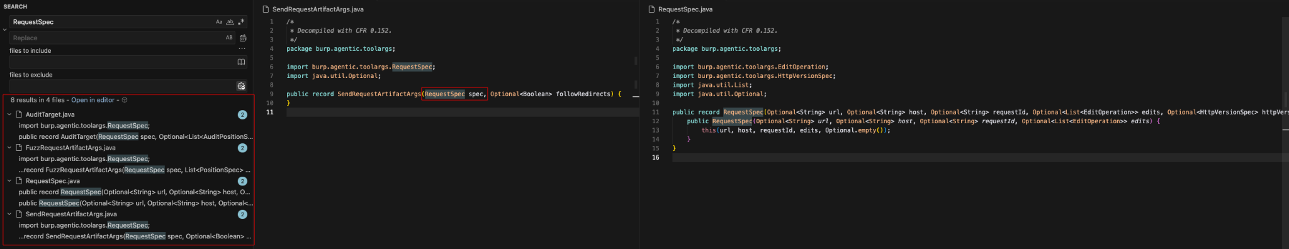
Task: Toggle search only in open editors
Action: pyautogui.click(x=241, y=62)
